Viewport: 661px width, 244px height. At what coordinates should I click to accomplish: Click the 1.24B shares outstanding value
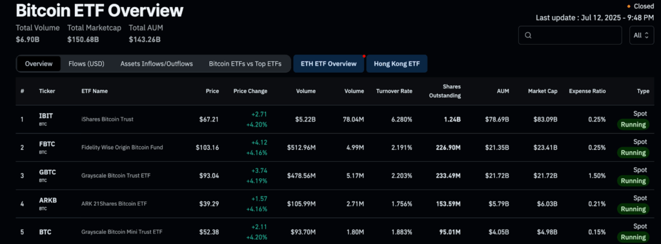(x=452, y=119)
